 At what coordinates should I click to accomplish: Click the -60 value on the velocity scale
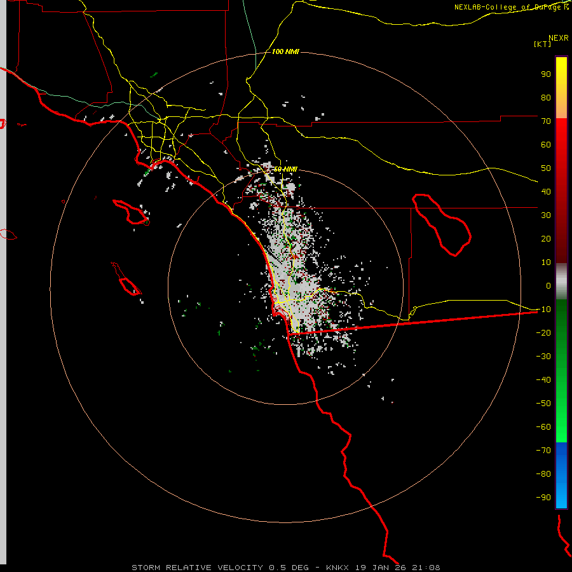pos(543,427)
